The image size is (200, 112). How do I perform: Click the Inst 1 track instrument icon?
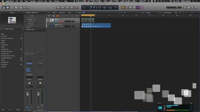(x=52, y=20)
